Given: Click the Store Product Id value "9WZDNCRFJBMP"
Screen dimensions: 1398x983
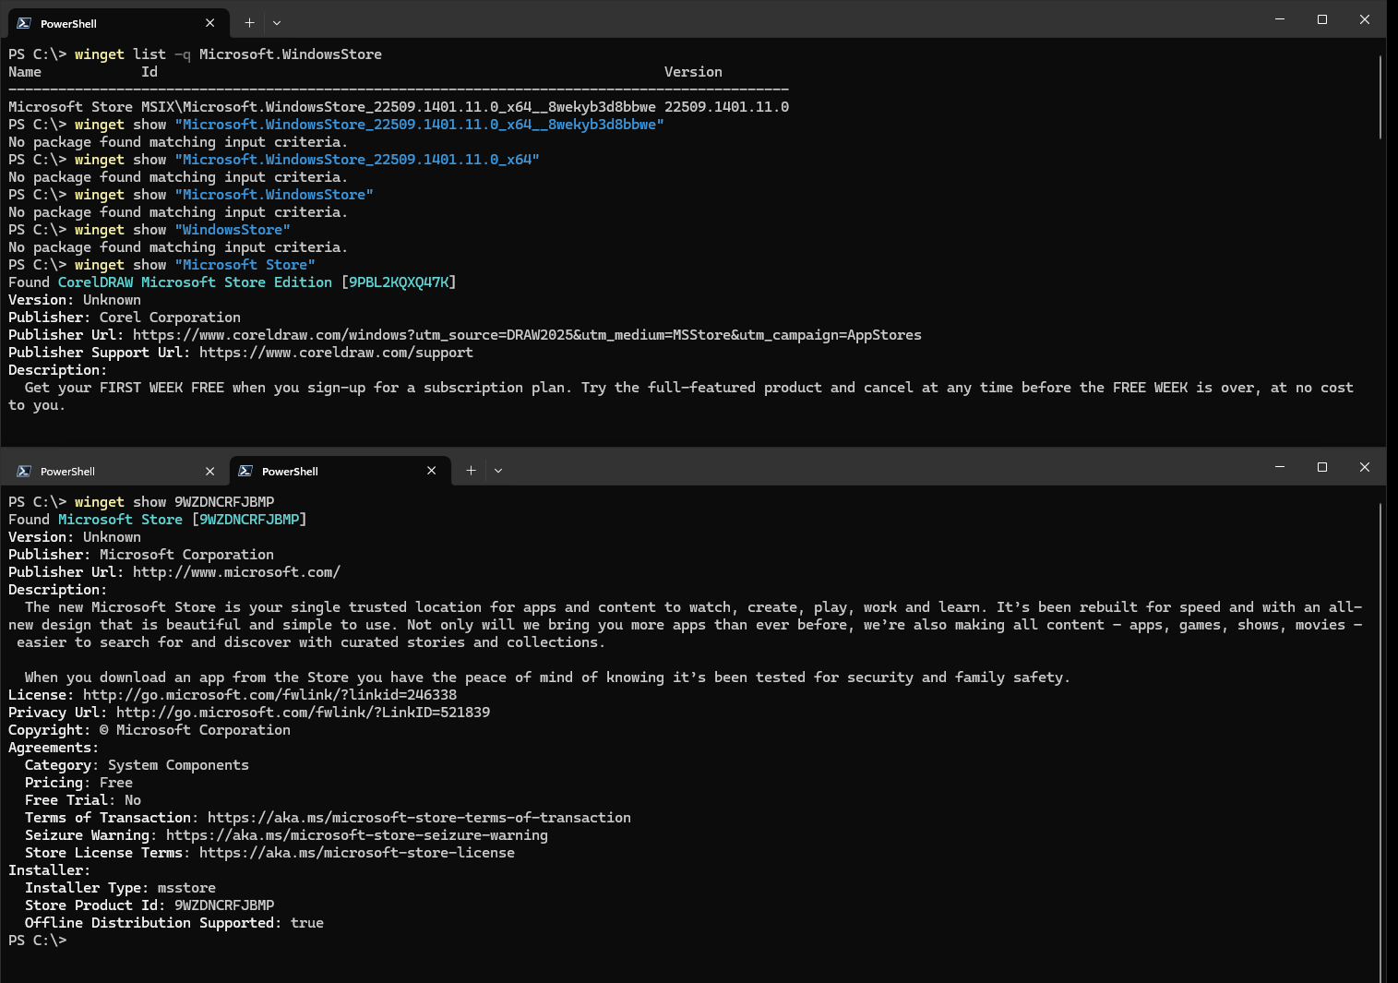Looking at the screenshot, I should (x=224, y=905).
